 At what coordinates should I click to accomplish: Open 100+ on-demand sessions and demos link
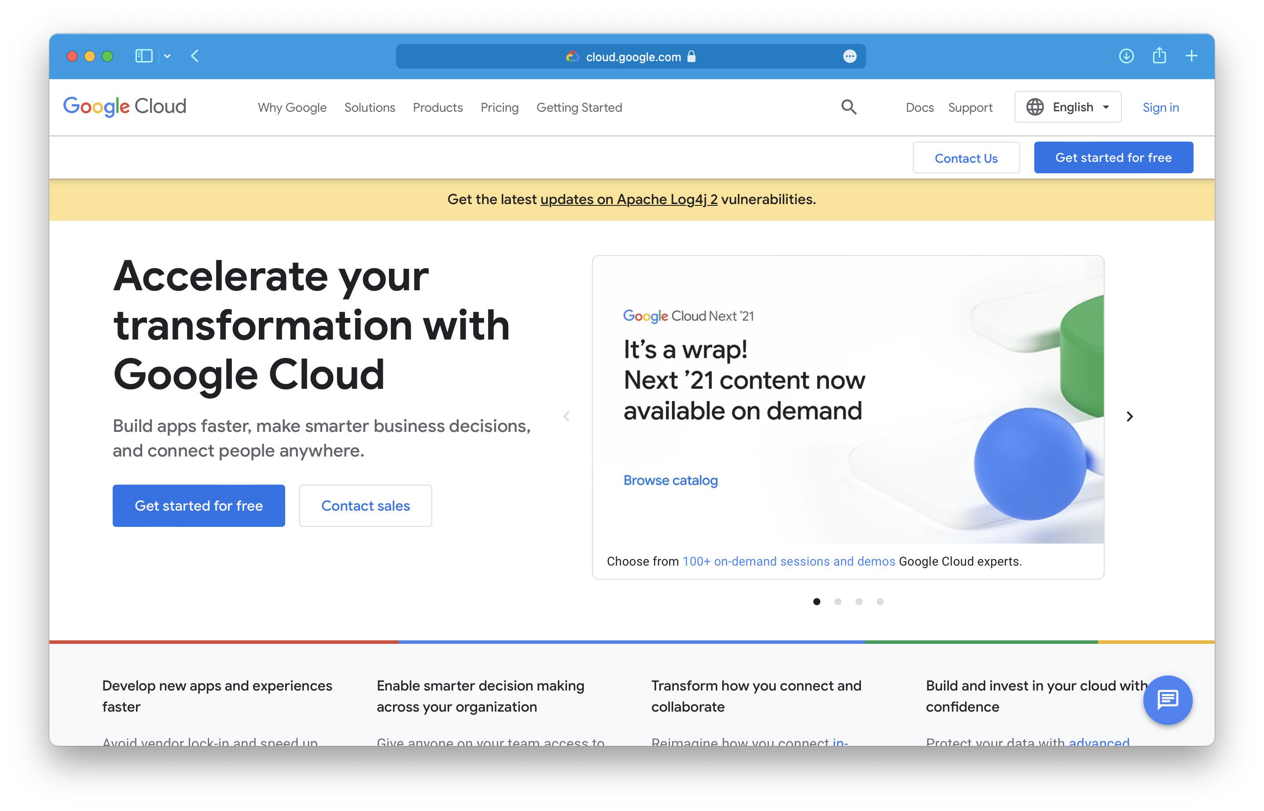coord(789,561)
